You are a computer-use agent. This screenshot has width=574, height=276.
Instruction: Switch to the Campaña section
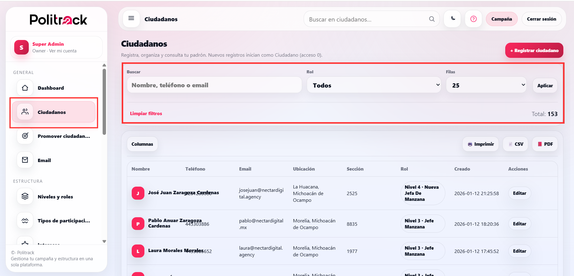(501, 19)
